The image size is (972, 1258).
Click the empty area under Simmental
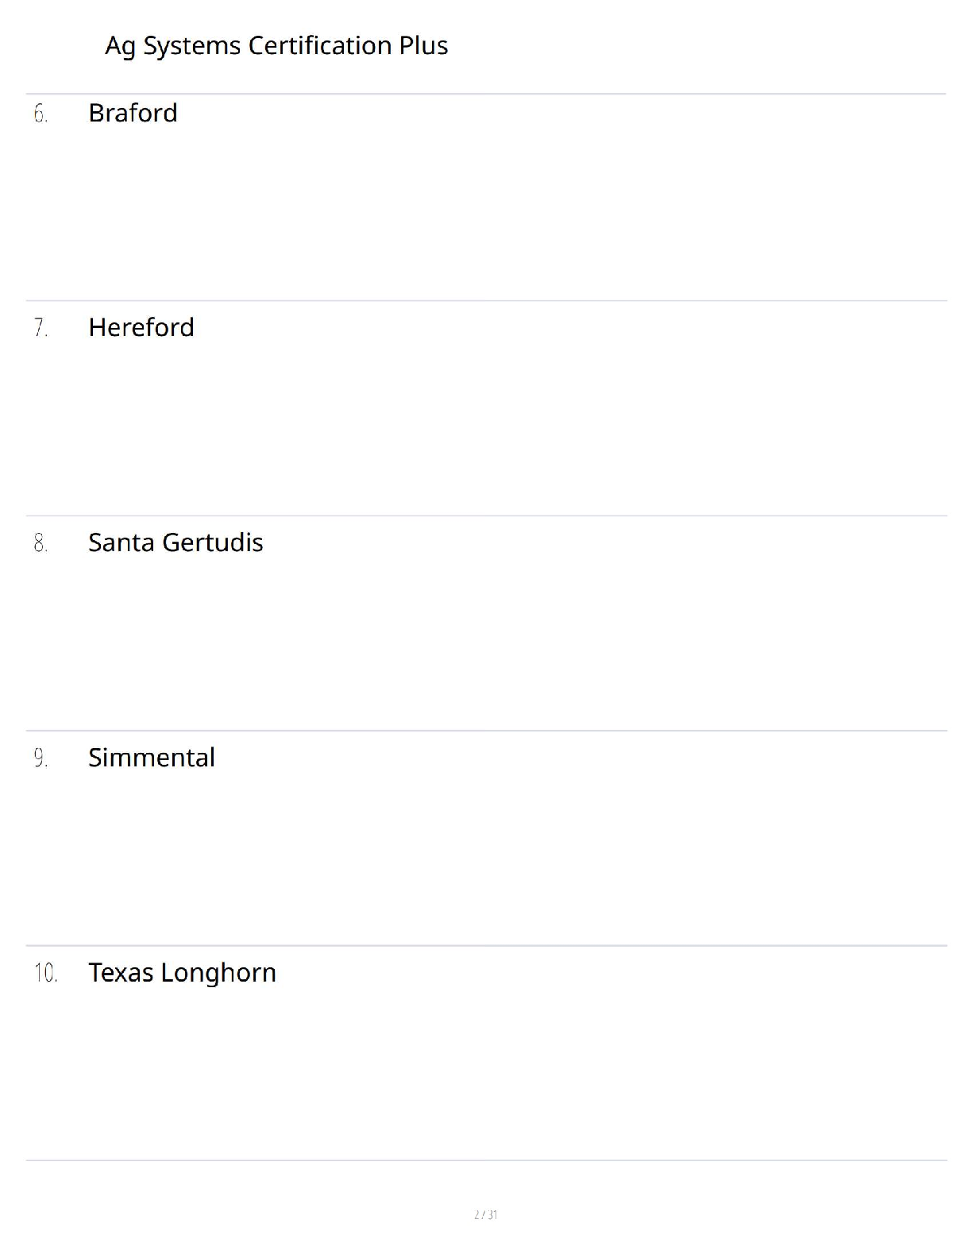coord(486,858)
